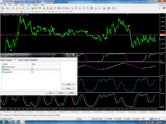Screen dimensions: 166x124
Task: Select the Text Label tool
Action: tap(32, 12)
